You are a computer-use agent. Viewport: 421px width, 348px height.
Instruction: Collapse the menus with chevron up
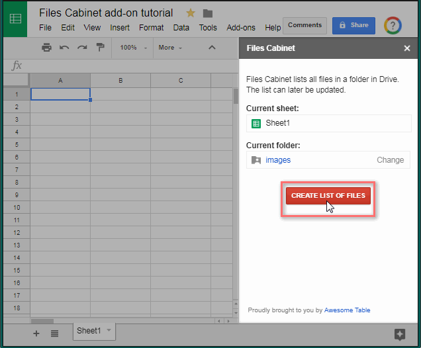(x=212, y=48)
